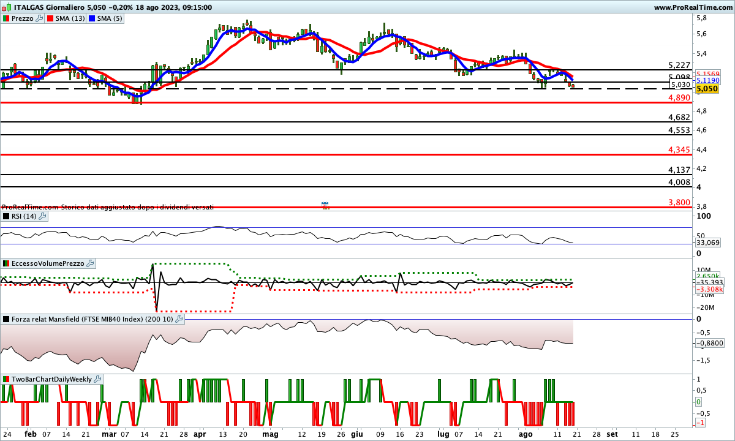Image resolution: width=735 pixels, height=441 pixels.
Task: Select the Forza relat Mansfield panel label
Action: coord(92,319)
